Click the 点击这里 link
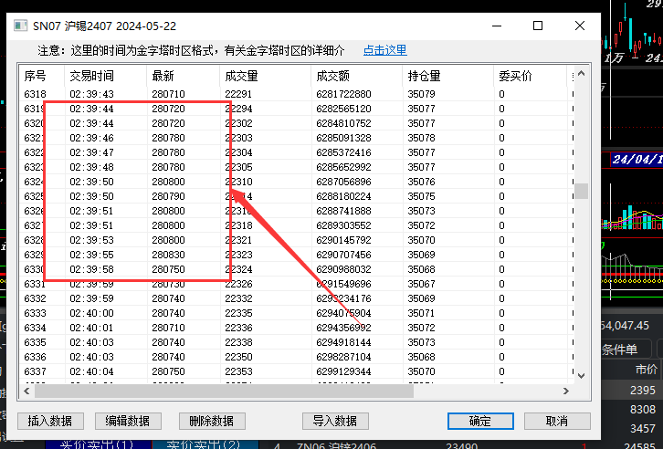The image size is (663, 449). (x=384, y=50)
